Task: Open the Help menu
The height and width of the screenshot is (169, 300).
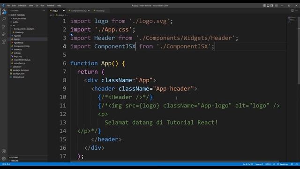Action: pos(59,6)
